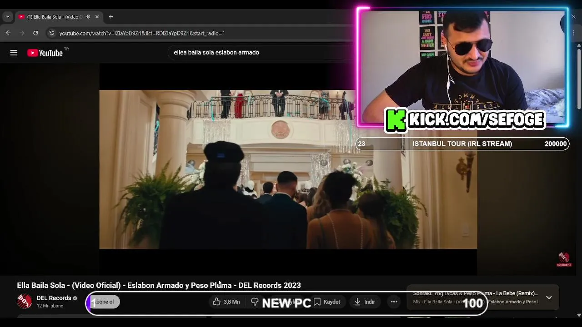Image resolution: width=582 pixels, height=327 pixels.
Task: Click the YouTube search box with 'ellea baila sola'
Action: [x=261, y=53]
